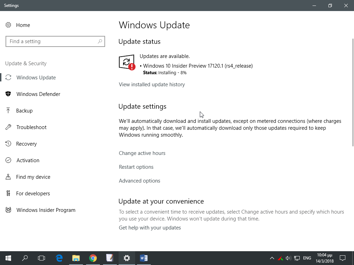Click the Find my device person icon
The height and width of the screenshot is (265, 354).
point(8,177)
